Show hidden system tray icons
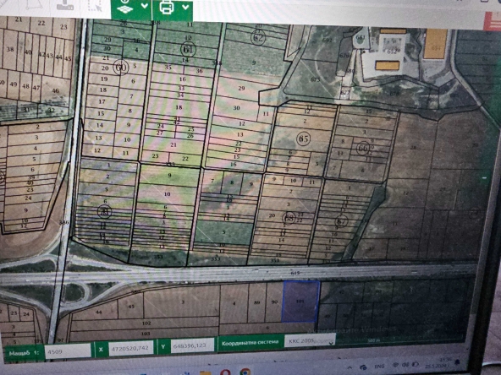Screen dimensions: 501x375 pos(350,367)
